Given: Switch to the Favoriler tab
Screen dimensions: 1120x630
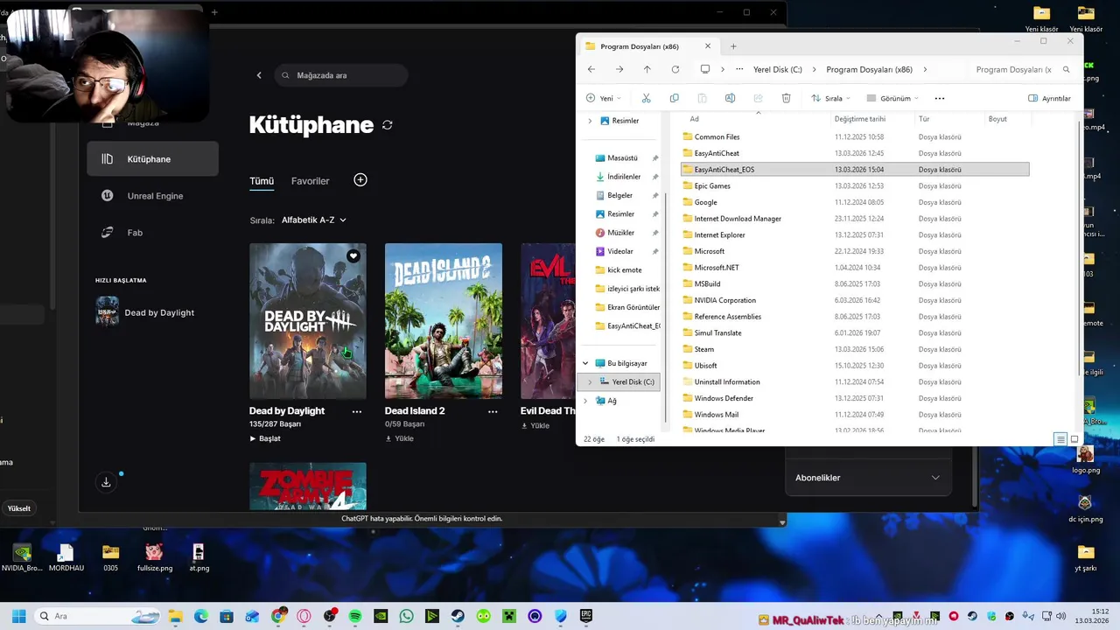Looking at the screenshot, I should click(x=311, y=181).
